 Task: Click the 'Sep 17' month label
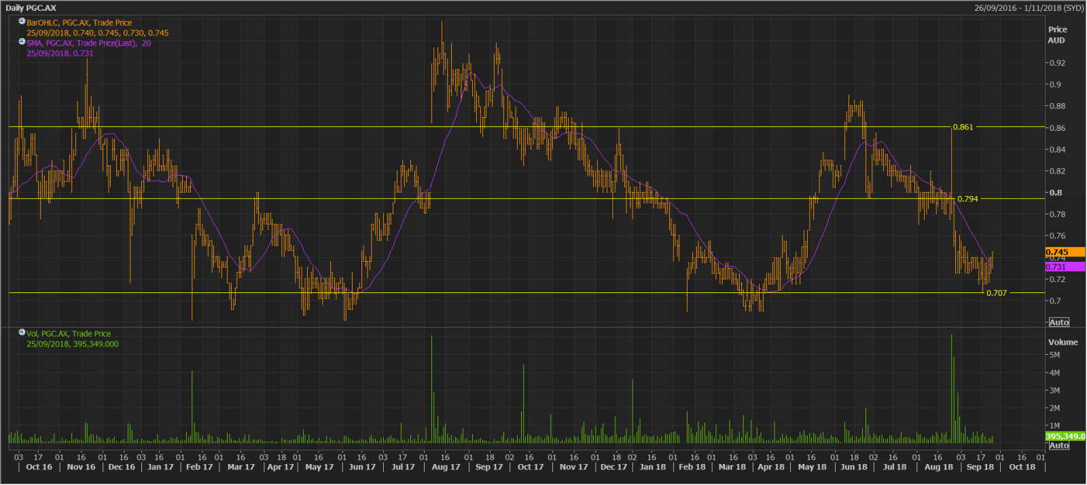point(489,467)
